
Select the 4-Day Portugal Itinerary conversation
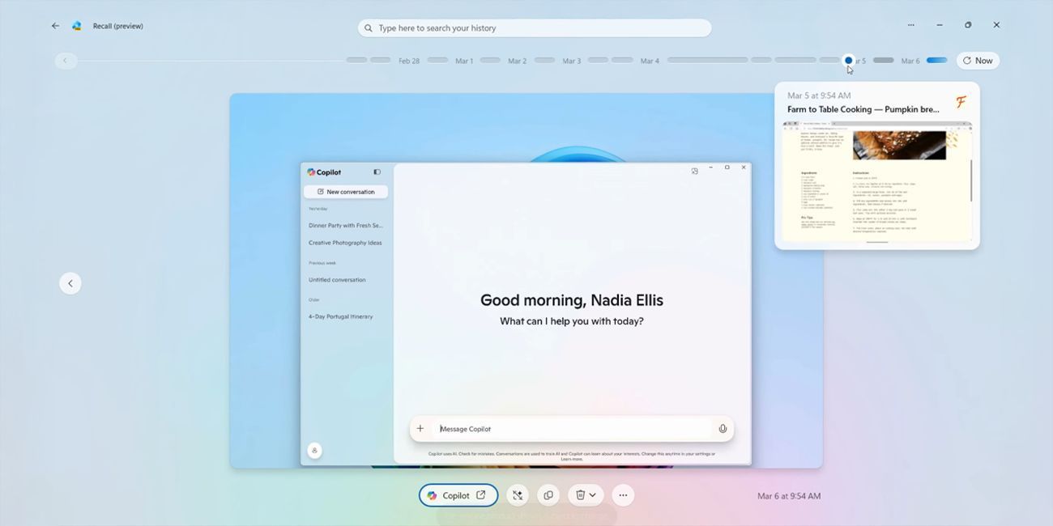pyautogui.click(x=341, y=316)
